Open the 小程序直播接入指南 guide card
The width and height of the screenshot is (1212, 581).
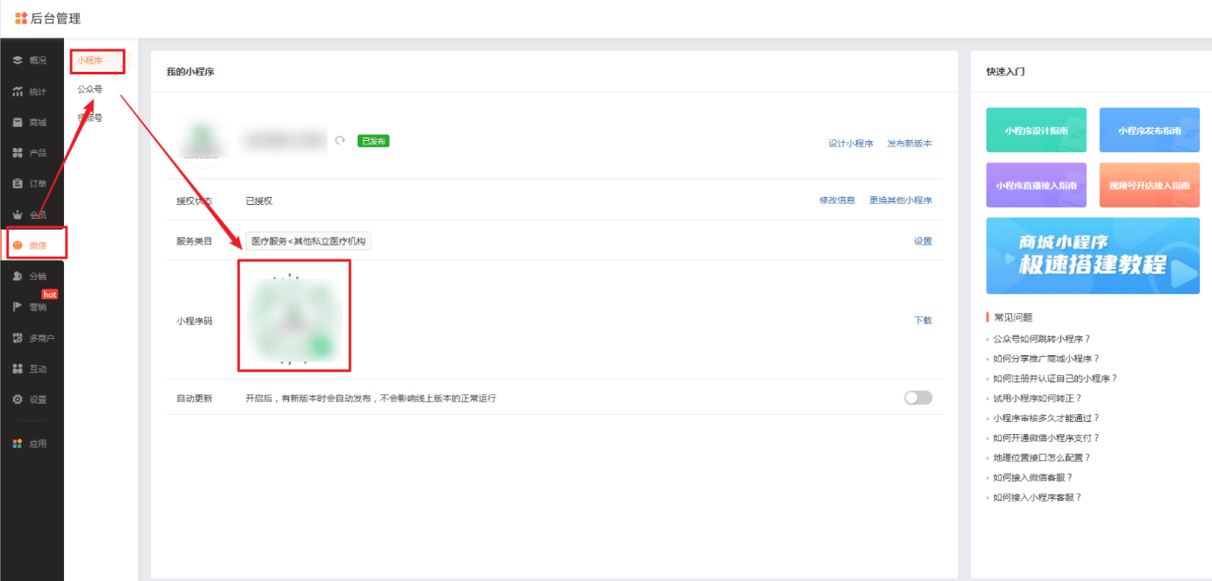(x=1036, y=185)
